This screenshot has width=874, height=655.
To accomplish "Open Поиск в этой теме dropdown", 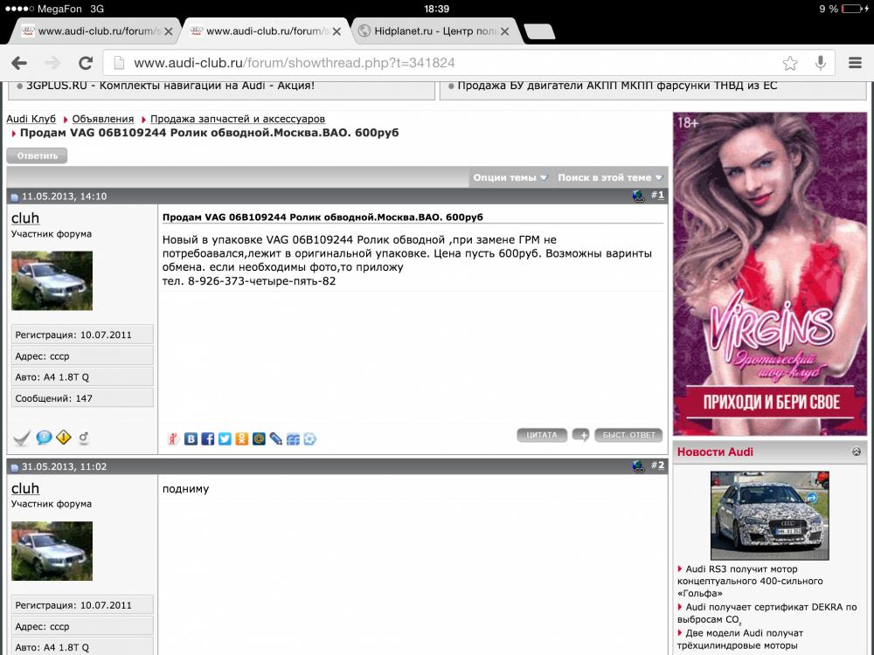I will pyautogui.click(x=610, y=177).
